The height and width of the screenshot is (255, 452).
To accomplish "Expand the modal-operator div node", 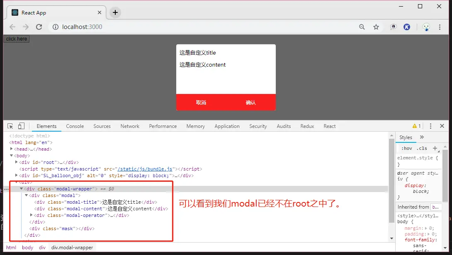I will pos(32,215).
